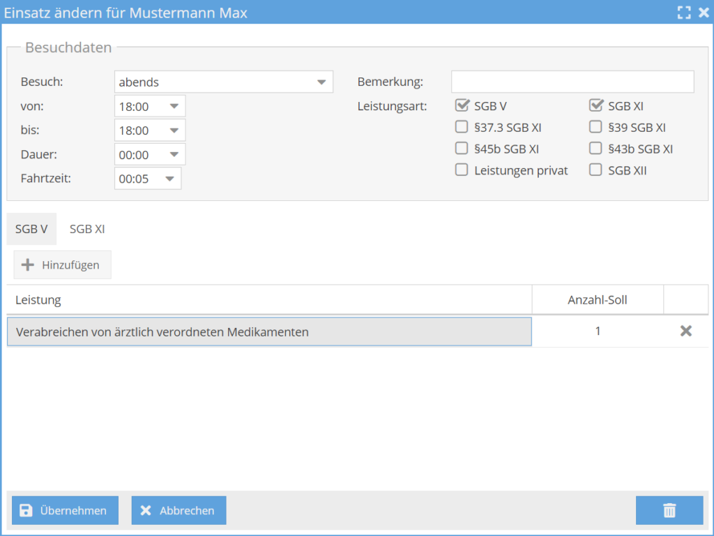Check the SGB XII option
The height and width of the screenshot is (536, 714).
tap(595, 170)
